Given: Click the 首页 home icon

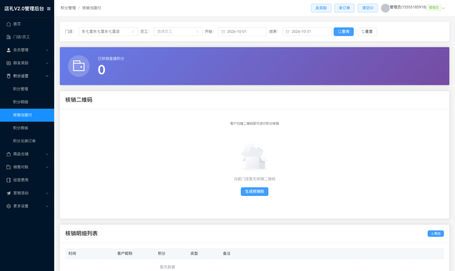Looking at the screenshot, I should (9, 24).
